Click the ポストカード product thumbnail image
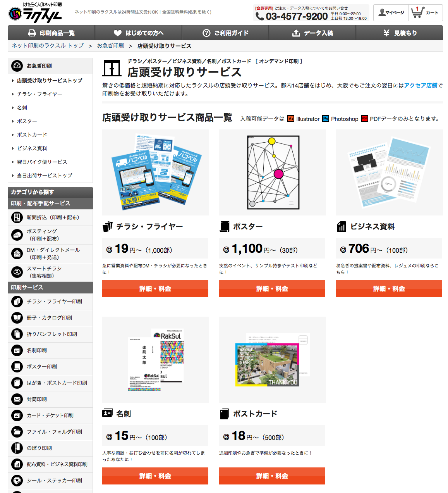This screenshot has width=448, height=493. [x=272, y=360]
